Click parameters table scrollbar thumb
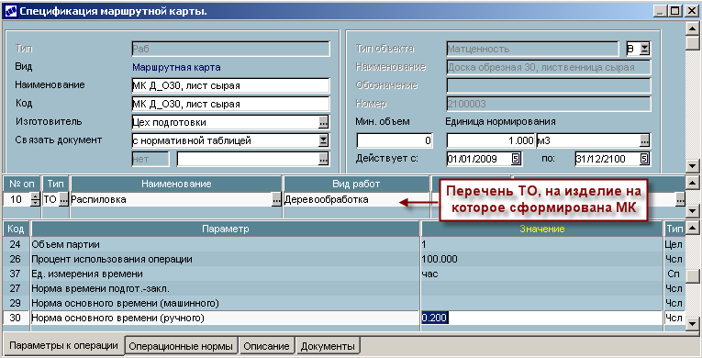 692,276
